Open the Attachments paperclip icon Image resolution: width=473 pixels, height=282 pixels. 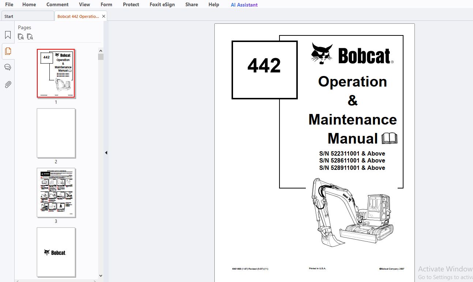point(8,84)
